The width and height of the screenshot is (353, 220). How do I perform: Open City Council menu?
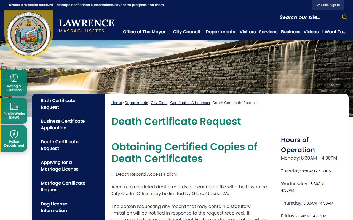pyautogui.click(x=186, y=32)
